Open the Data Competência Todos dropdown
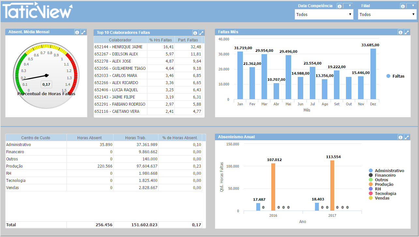The width and height of the screenshot is (419, 237). coord(324,14)
